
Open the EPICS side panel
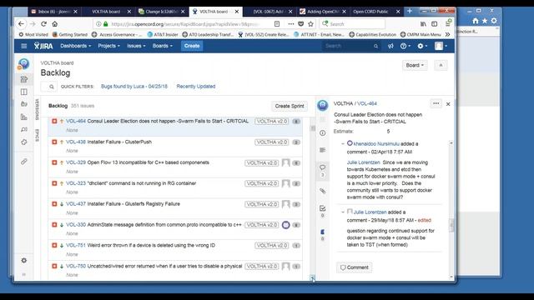tap(37, 135)
